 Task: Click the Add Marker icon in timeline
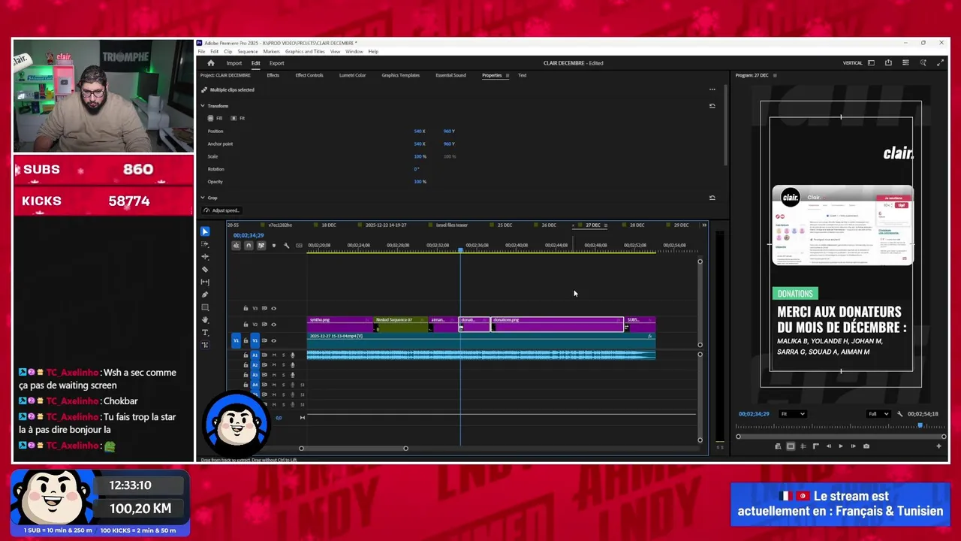(273, 246)
